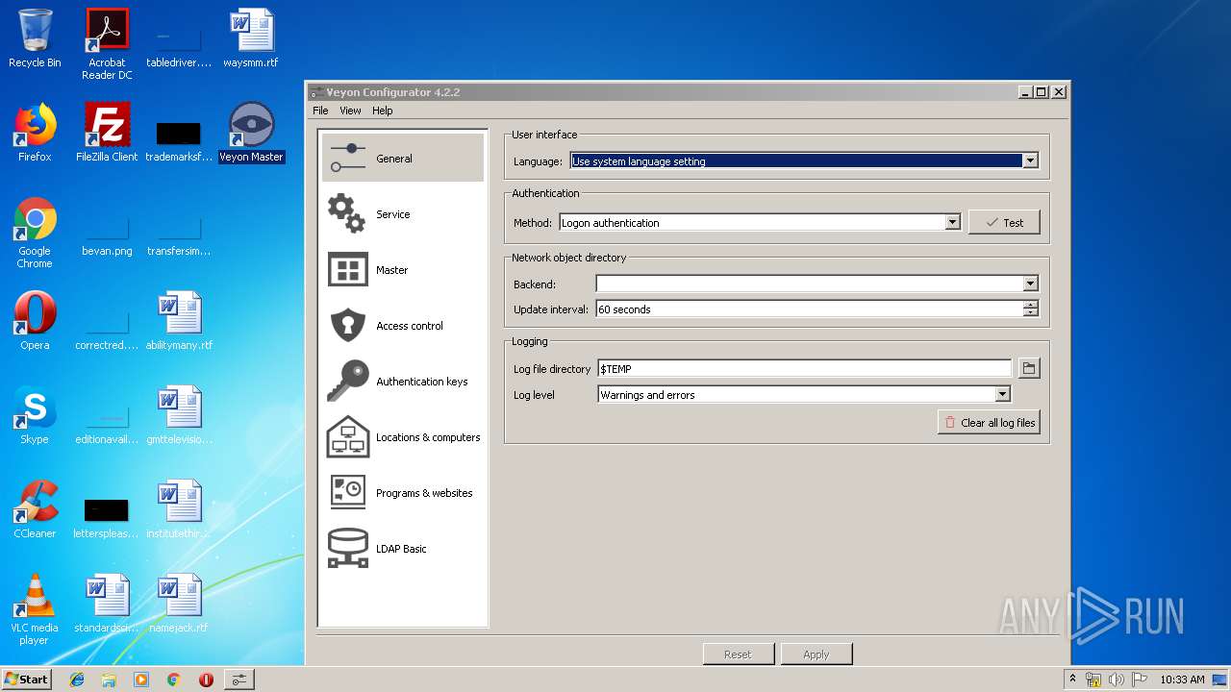The width and height of the screenshot is (1231, 692).
Task: Expand the Log level dropdown
Action: point(1002,394)
